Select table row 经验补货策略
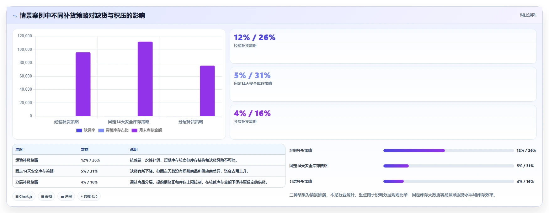The image size is (549, 213). 149,160
